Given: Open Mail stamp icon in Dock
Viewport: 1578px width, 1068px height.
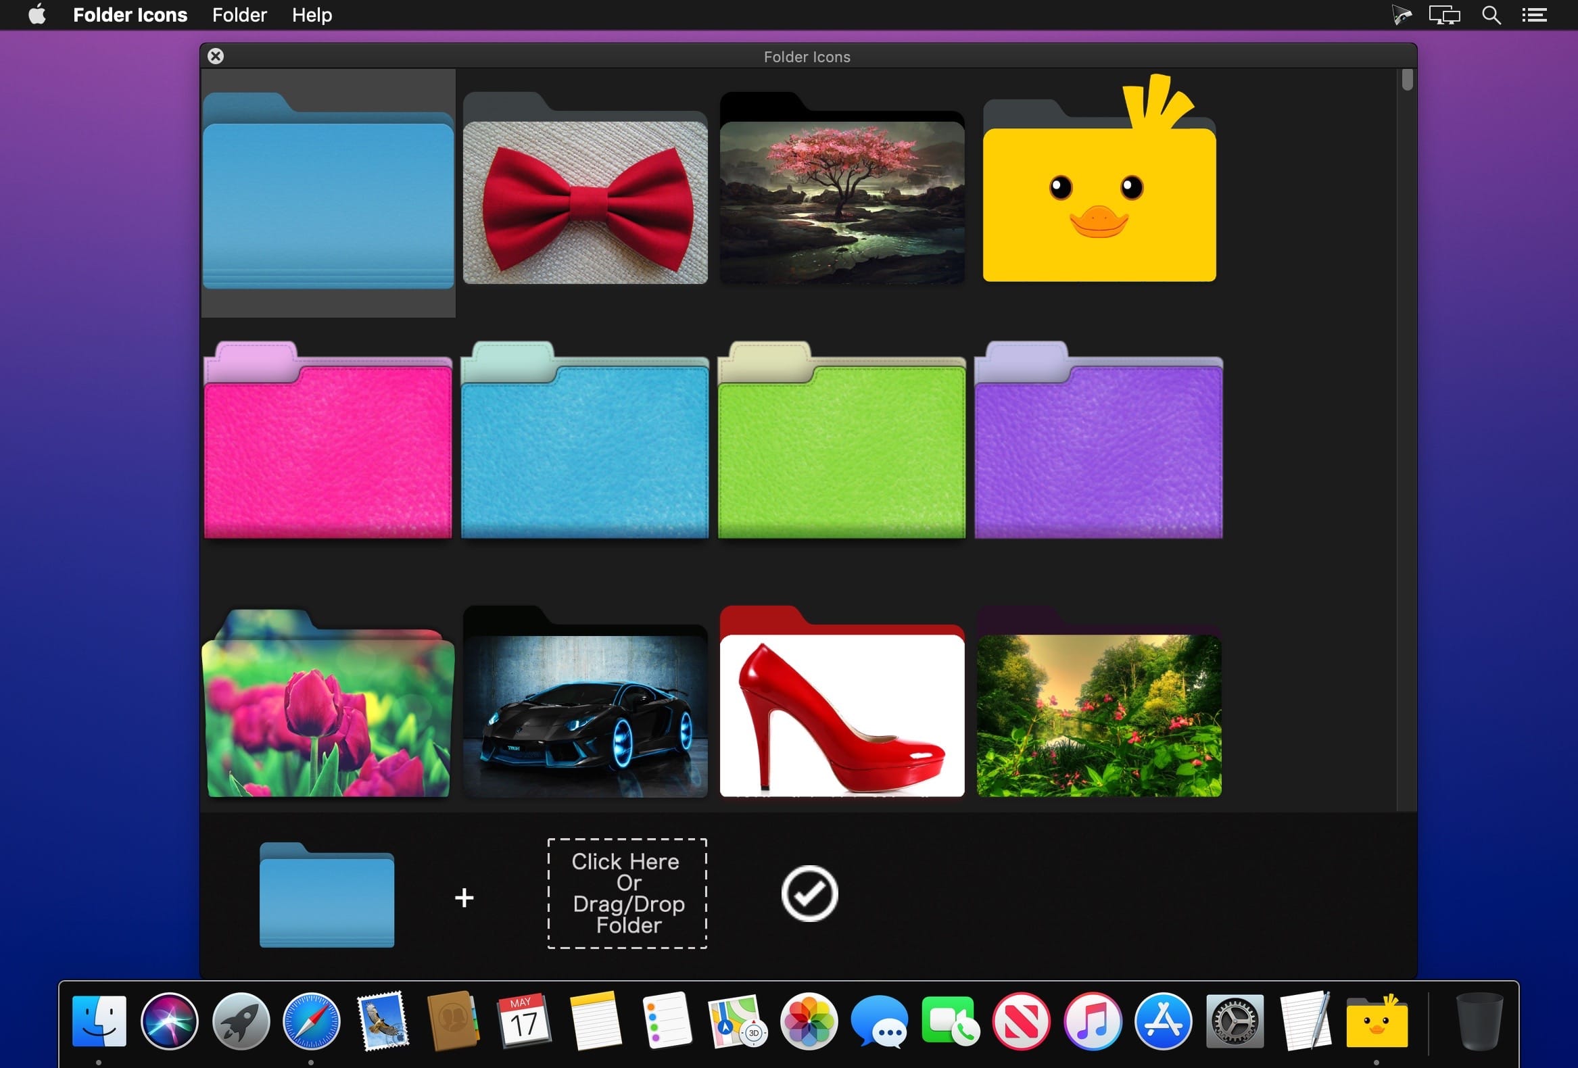Looking at the screenshot, I should [383, 1021].
